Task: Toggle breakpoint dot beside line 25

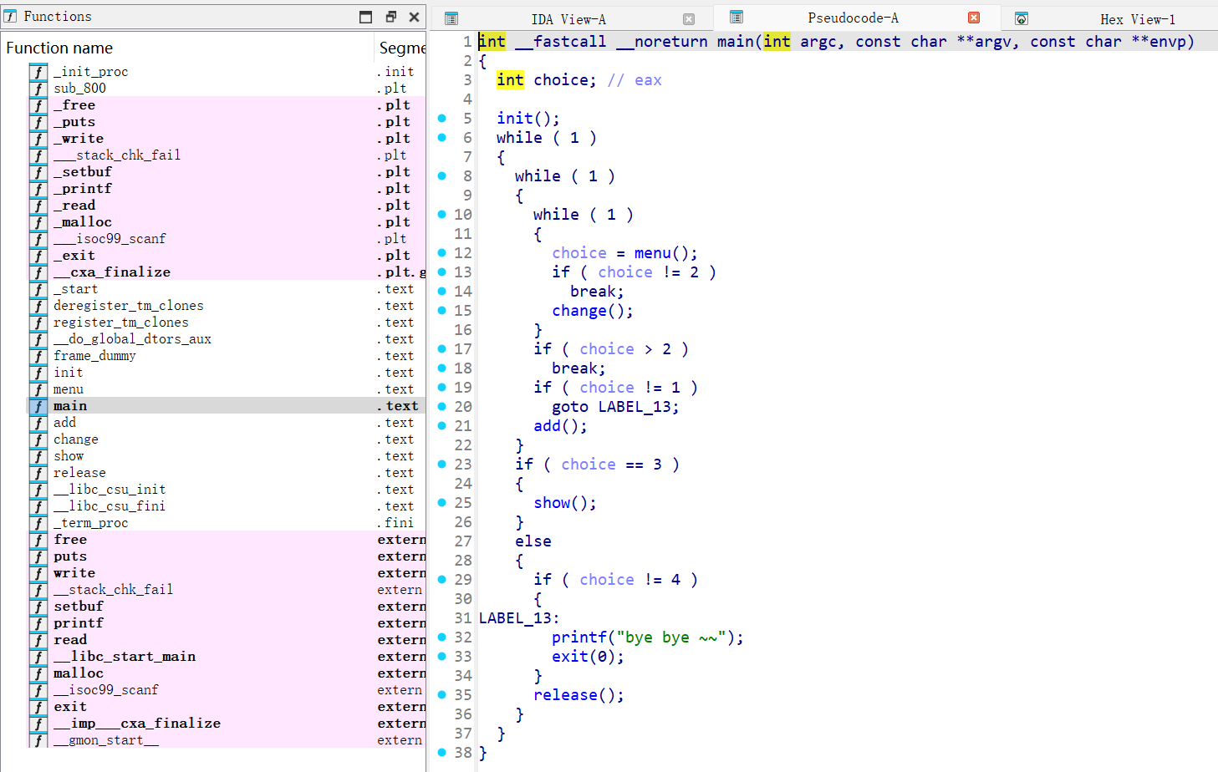Action: [442, 503]
